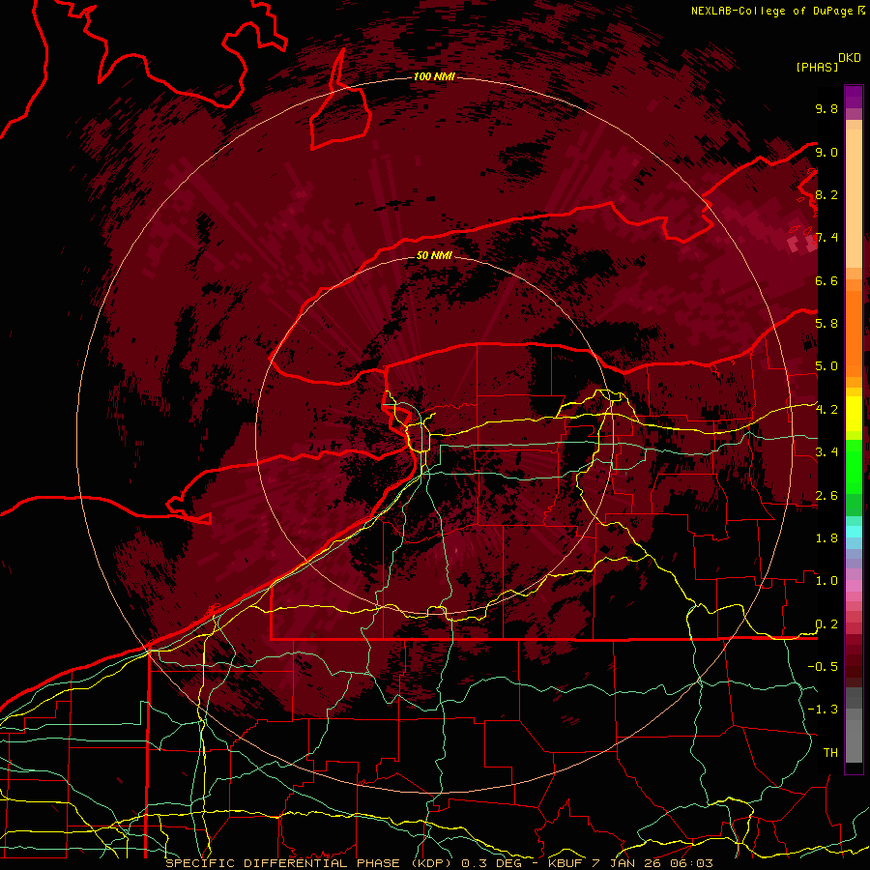The height and width of the screenshot is (870, 870).
Task: Click the 3.4 legend value
Action: click(826, 452)
